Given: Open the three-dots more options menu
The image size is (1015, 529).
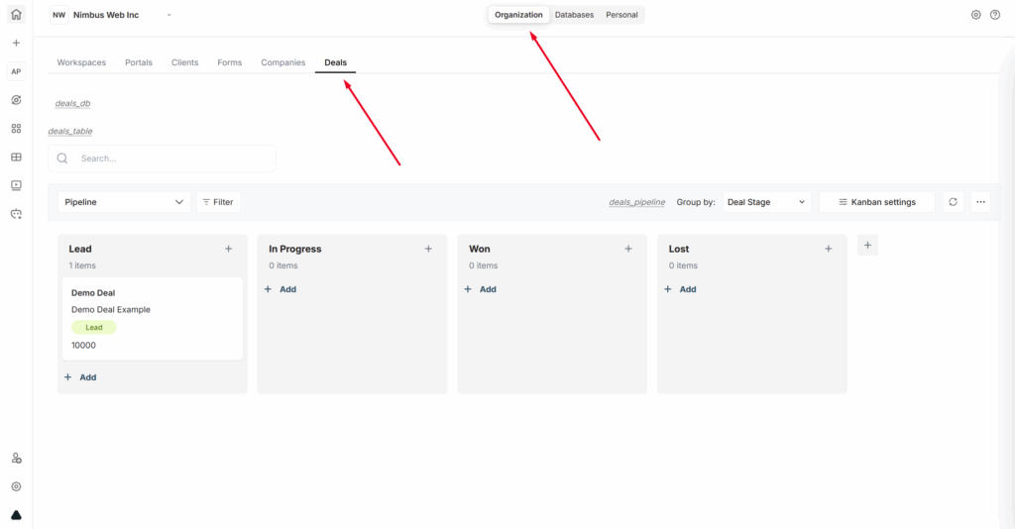Looking at the screenshot, I should point(980,202).
